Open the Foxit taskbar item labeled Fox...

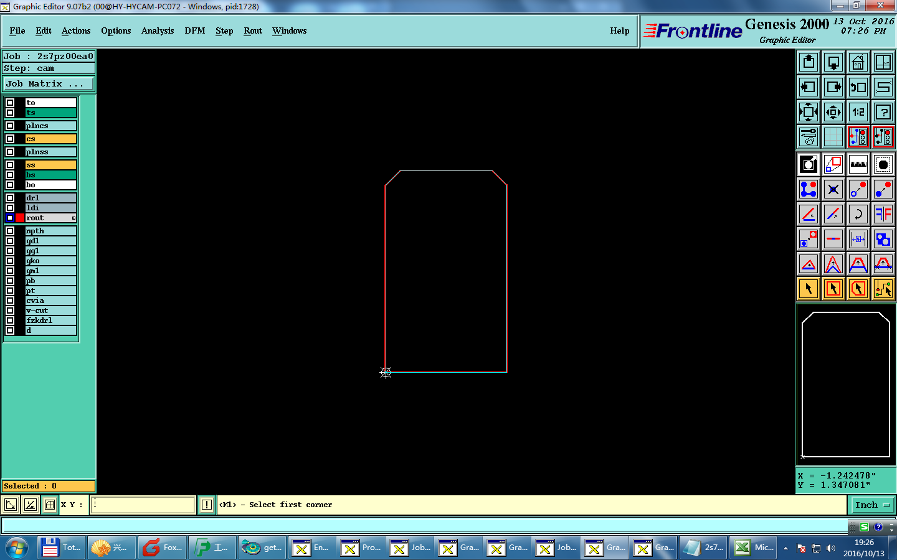pyautogui.click(x=162, y=548)
